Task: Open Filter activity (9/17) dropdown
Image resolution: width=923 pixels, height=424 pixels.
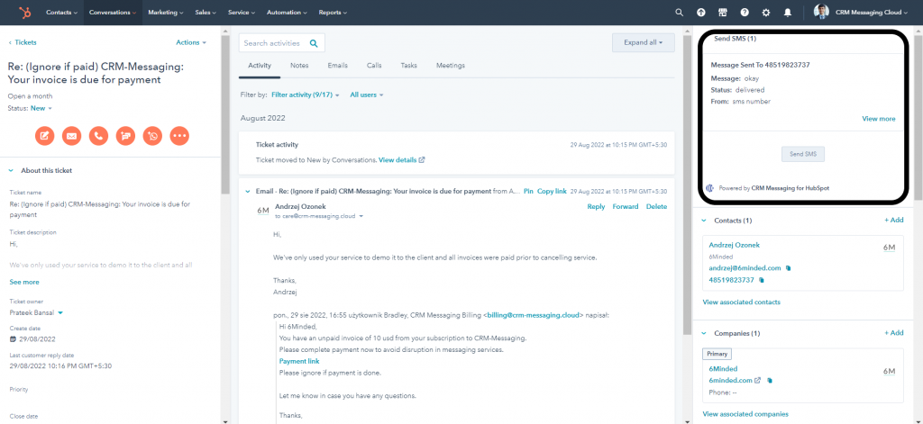Action: click(x=306, y=95)
